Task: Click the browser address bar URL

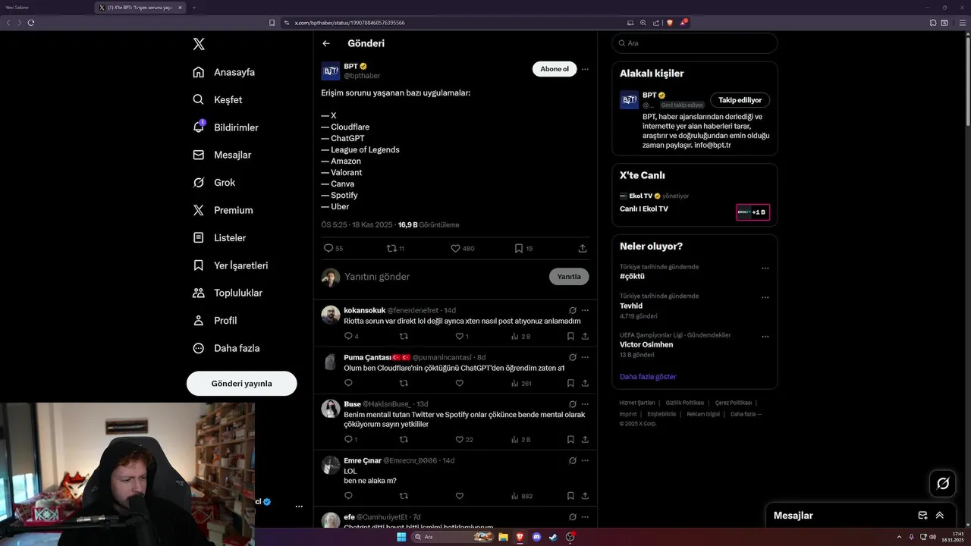Action: [350, 23]
